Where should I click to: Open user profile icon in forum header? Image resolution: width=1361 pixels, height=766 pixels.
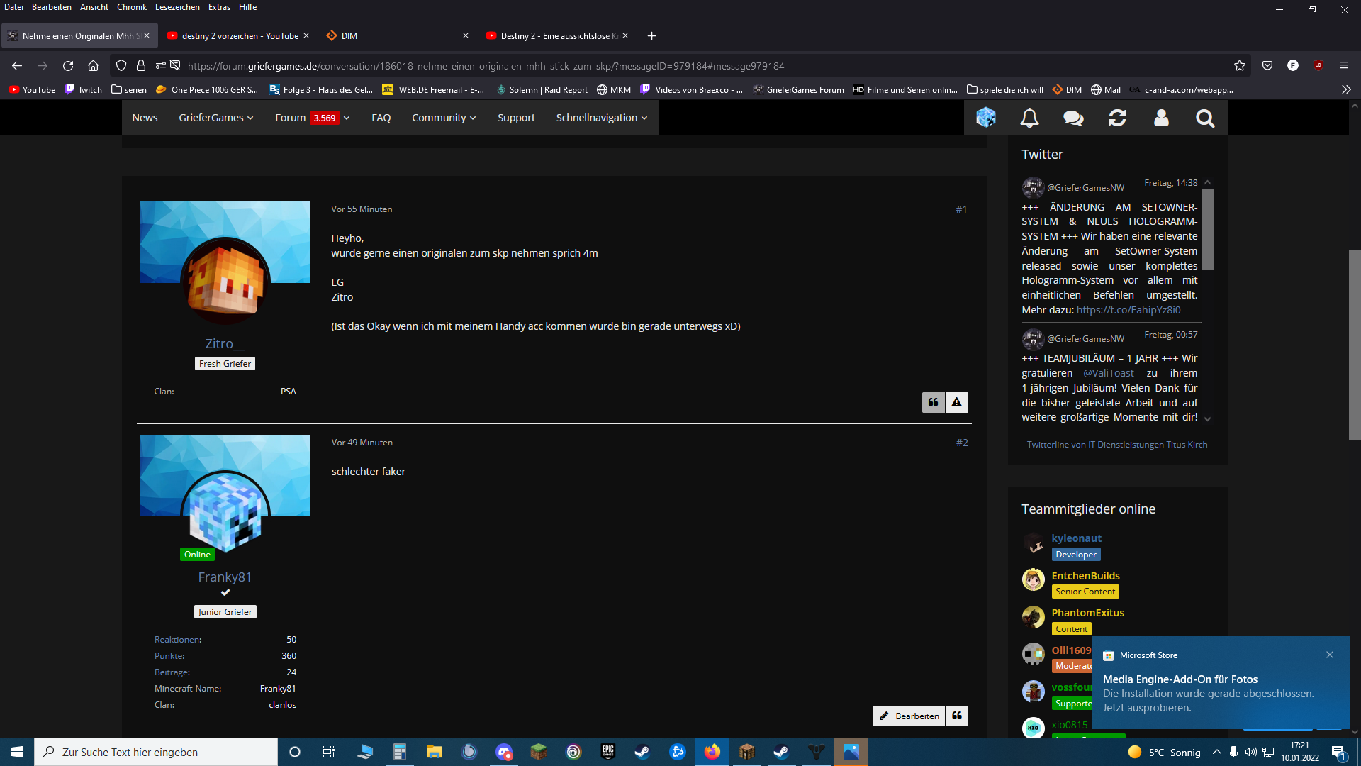(x=1161, y=118)
